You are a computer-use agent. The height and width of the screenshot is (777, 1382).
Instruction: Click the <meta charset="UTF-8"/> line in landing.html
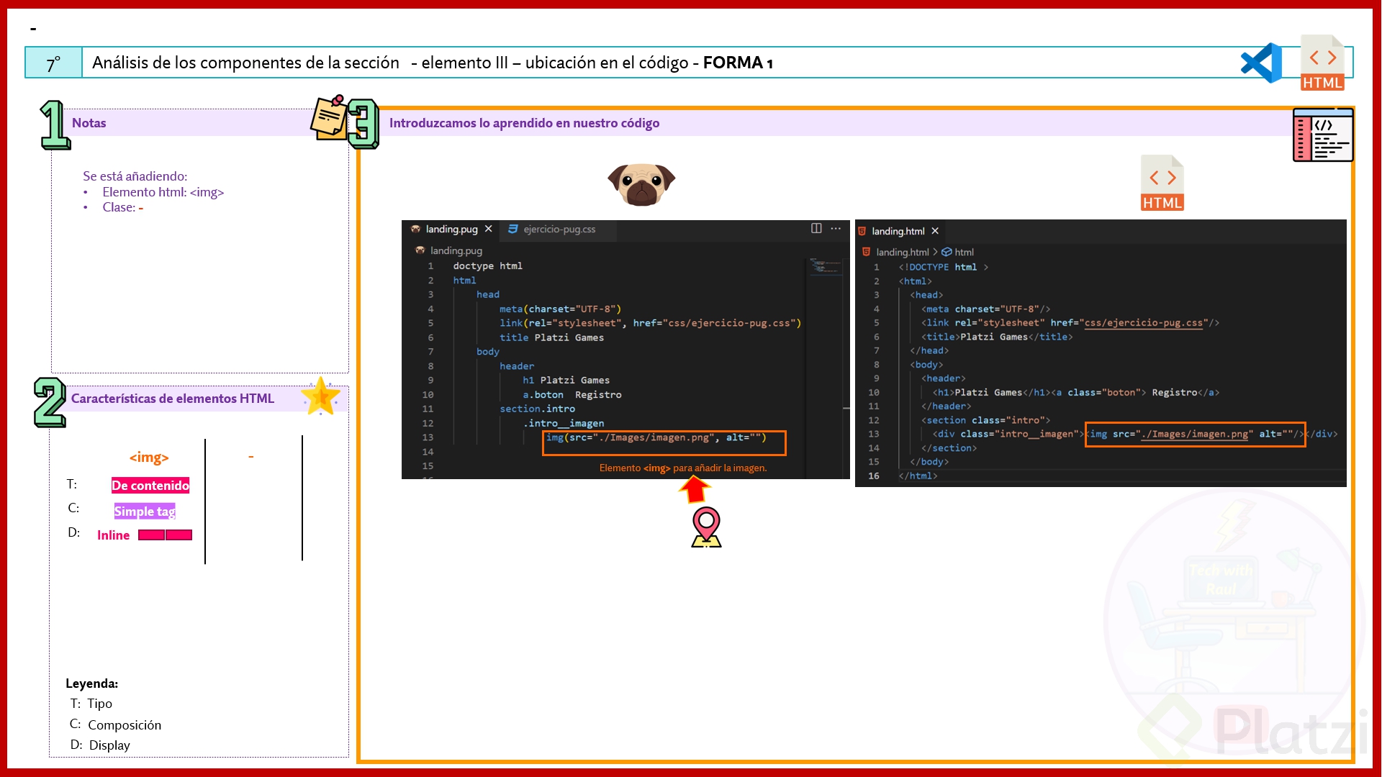click(x=986, y=309)
